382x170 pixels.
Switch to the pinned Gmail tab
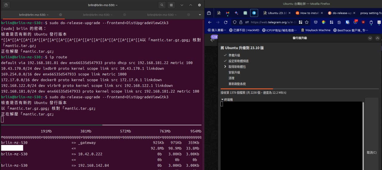228,13
